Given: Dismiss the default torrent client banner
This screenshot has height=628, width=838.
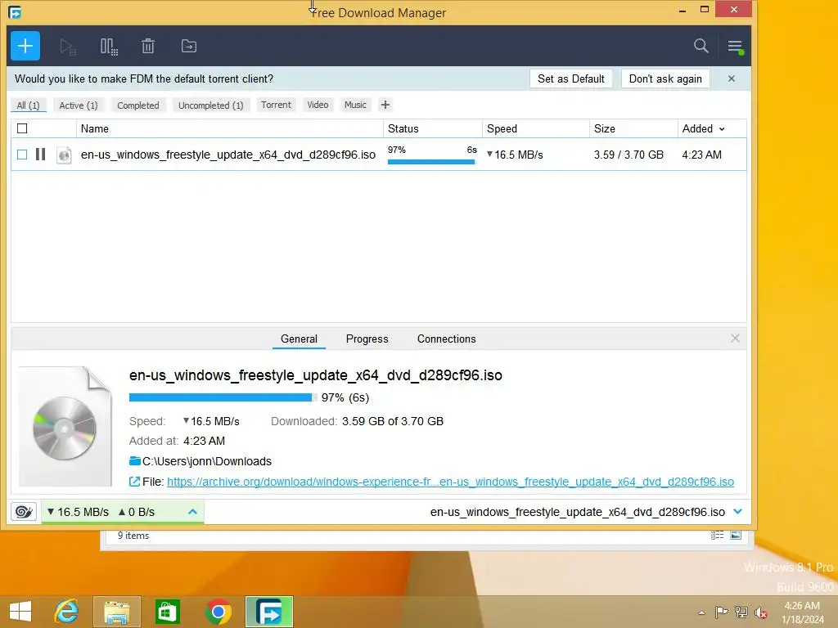Looking at the screenshot, I should click(x=731, y=78).
